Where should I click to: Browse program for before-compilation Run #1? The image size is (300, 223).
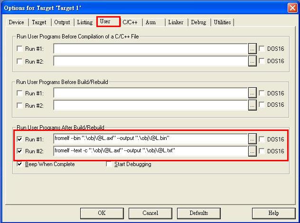[x=253, y=49]
